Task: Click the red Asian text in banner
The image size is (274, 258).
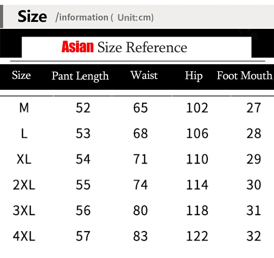Action: pos(77,47)
